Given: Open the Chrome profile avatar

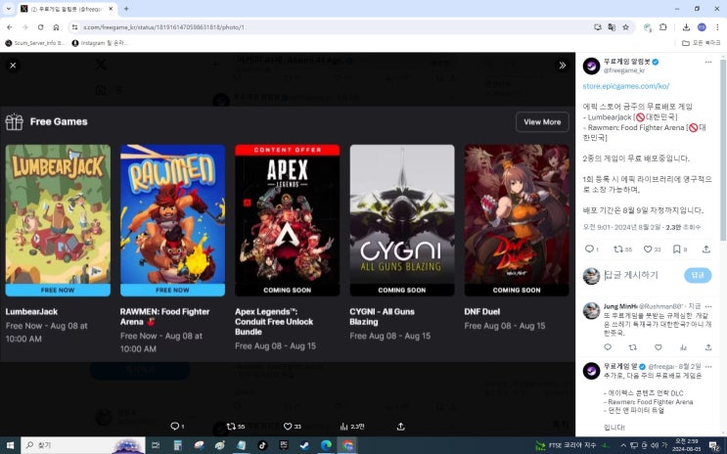Looking at the screenshot, I should coord(702,27).
